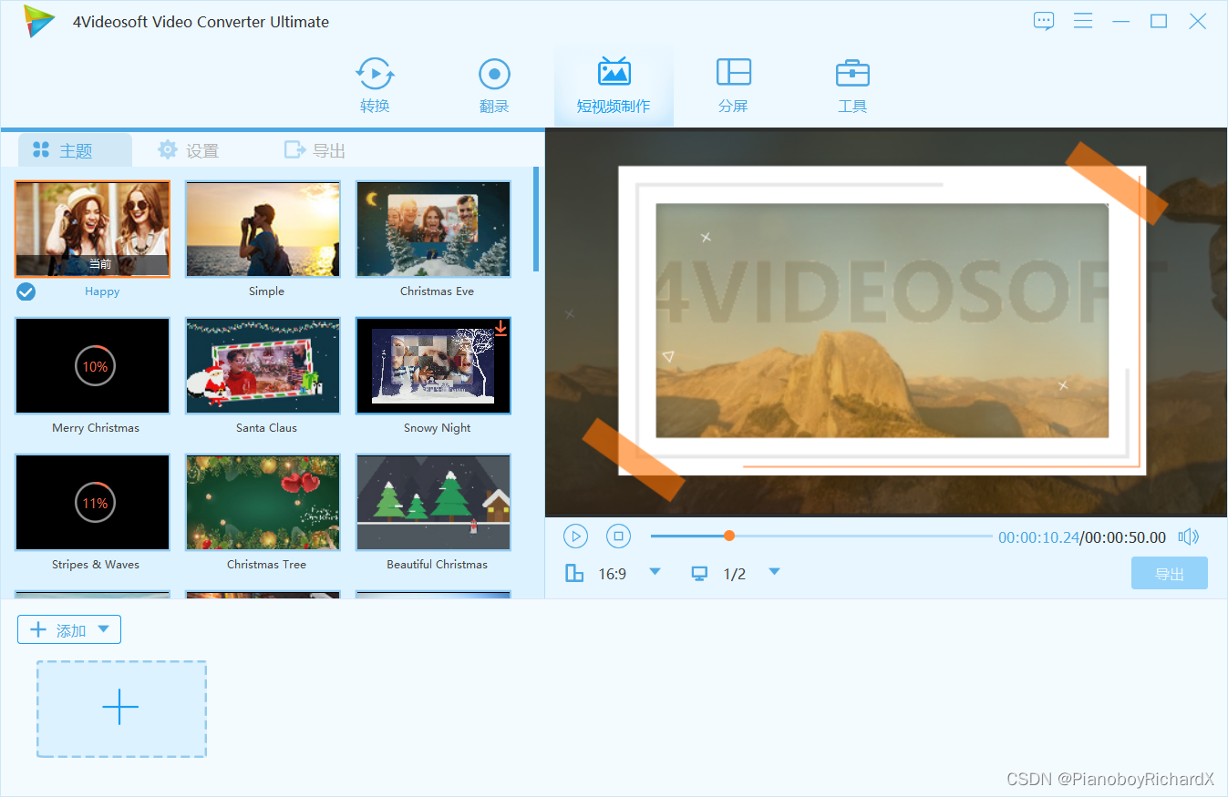This screenshot has height=797, width=1228.
Task: Switch to the 主题 theme sub-tab
Action: (75, 150)
